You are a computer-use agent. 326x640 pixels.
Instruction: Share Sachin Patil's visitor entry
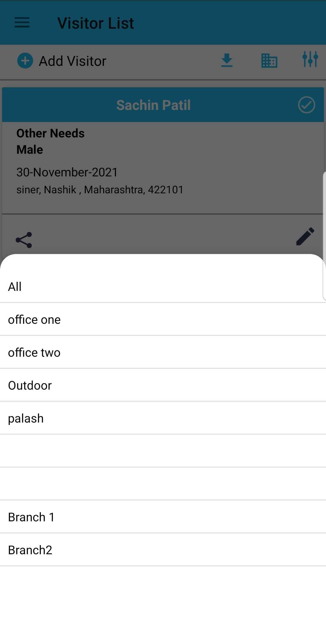point(24,240)
